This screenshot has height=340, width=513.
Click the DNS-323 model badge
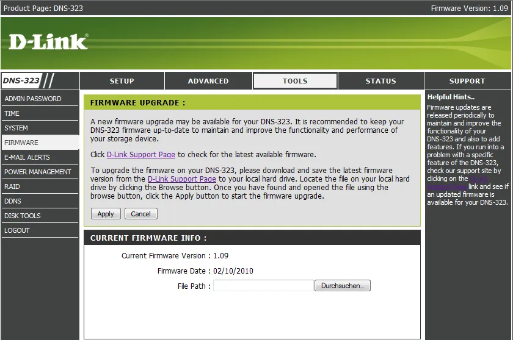22,80
